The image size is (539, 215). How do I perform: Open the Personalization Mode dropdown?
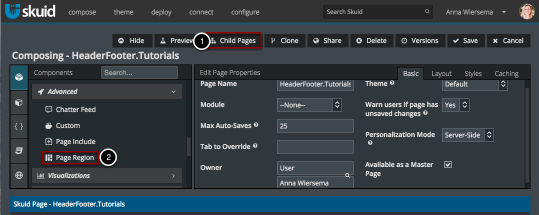[468, 135]
